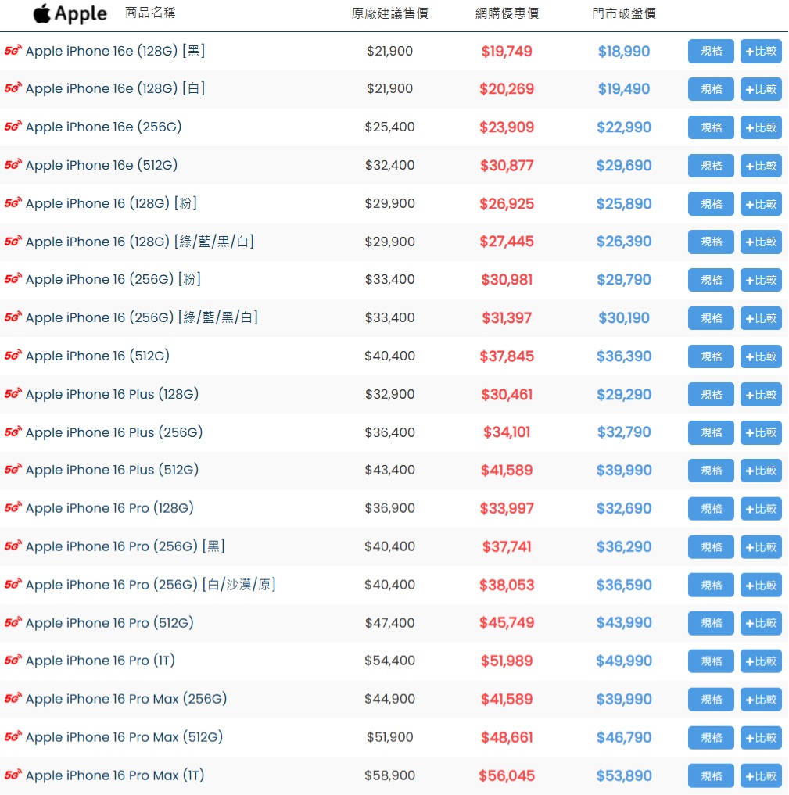Click the store price $25,890
The image size is (789, 795).
pyautogui.click(x=624, y=204)
